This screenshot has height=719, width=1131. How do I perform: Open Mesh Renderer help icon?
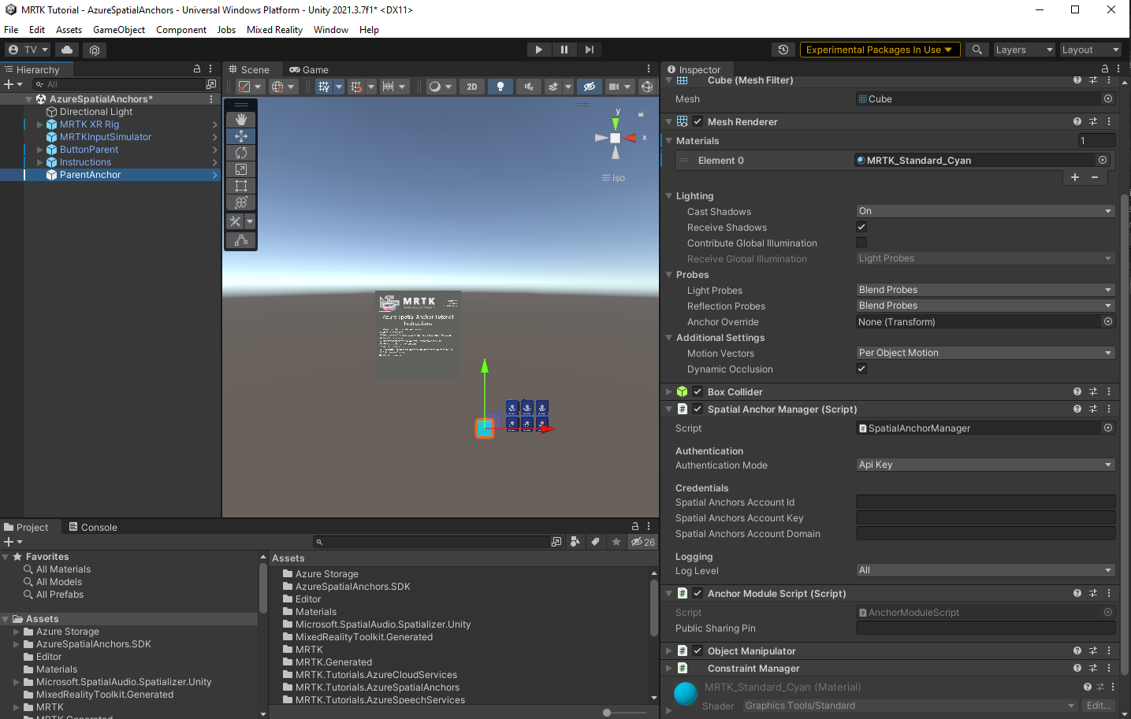click(x=1077, y=121)
